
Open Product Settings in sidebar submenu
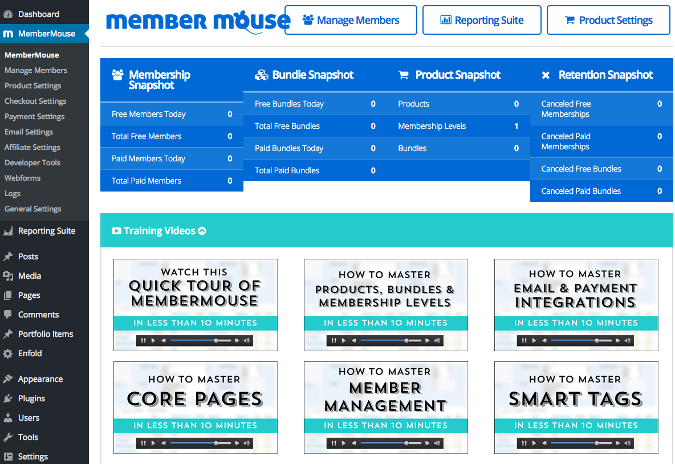[32, 86]
